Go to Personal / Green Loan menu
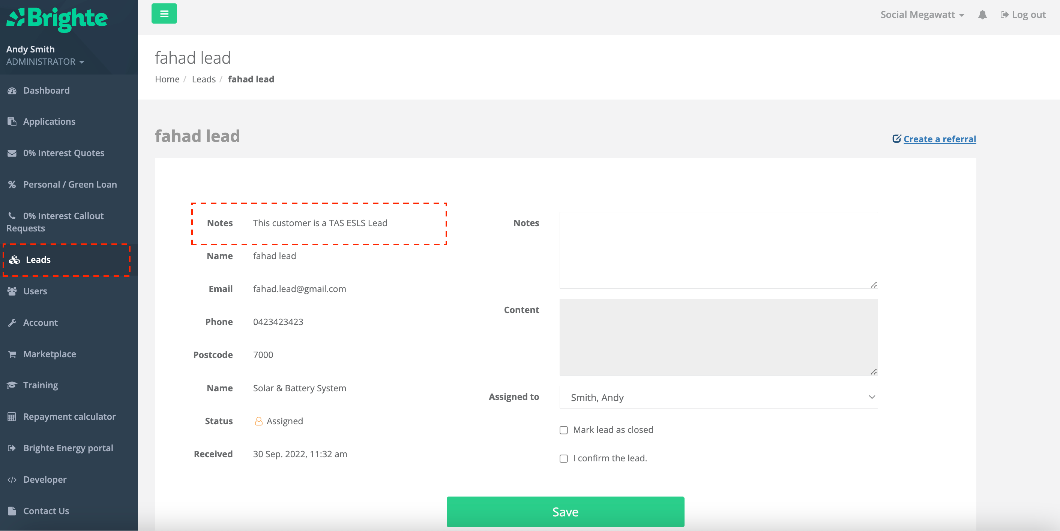 [x=70, y=184]
